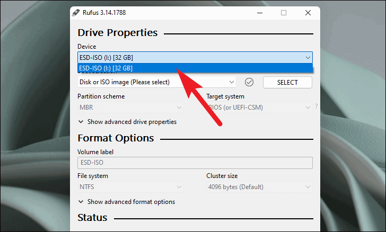Click the question mark help icon

317,106
